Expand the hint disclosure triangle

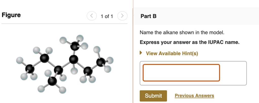[141, 53]
